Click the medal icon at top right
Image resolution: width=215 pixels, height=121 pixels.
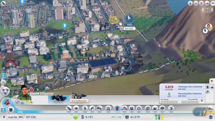(x=190, y=3)
